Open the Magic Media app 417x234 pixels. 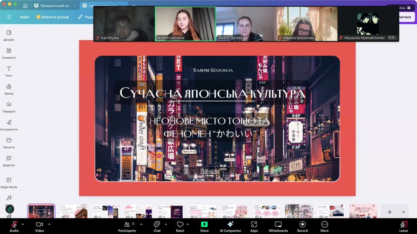pyautogui.click(x=9, y=182)
